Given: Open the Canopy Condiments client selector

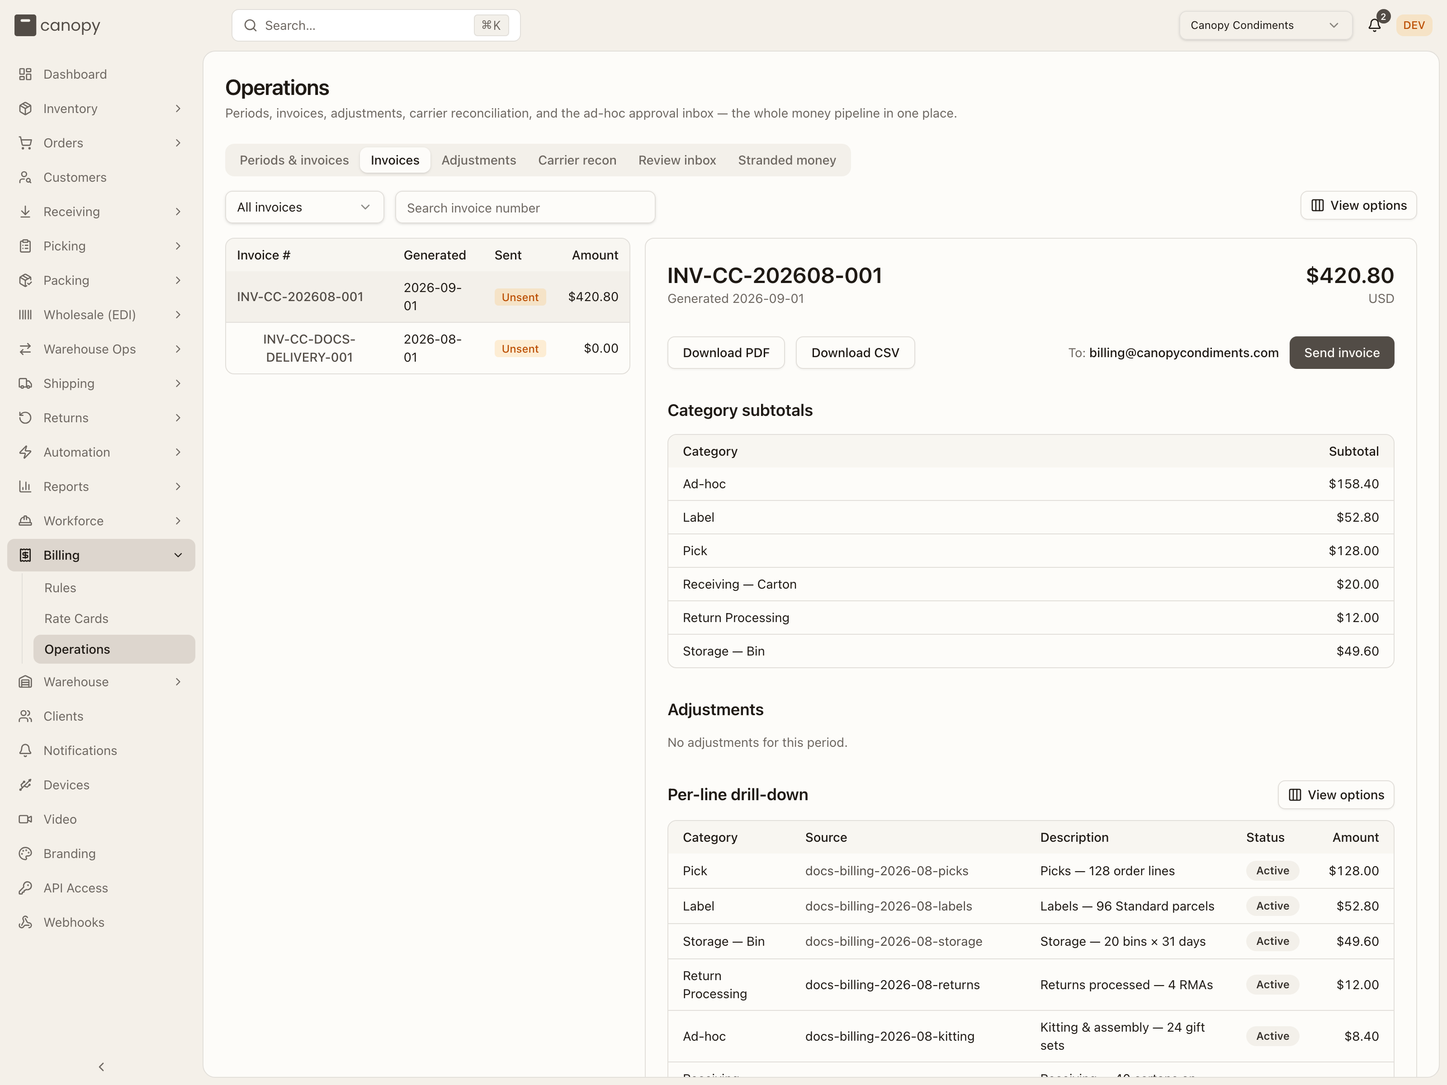Looking at the screenshot, I should (1265, 25).
